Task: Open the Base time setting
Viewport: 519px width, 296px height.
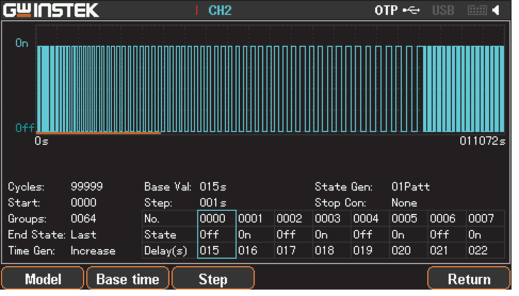Action: tap(128, 279)
